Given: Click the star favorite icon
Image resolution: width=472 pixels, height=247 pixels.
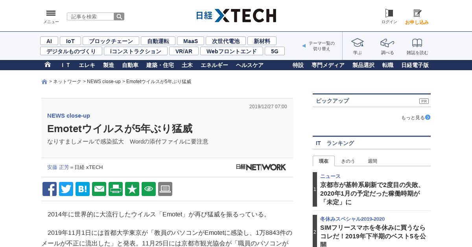Looking at the screenshot, I should (132, 189).
